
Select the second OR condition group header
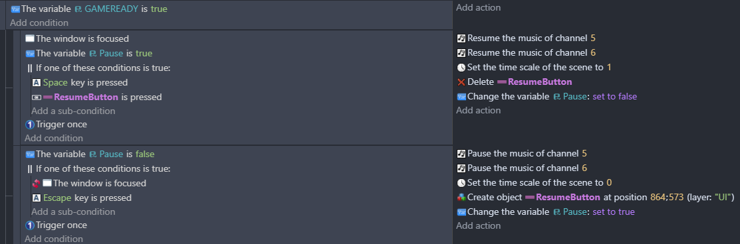click(98, 168)
